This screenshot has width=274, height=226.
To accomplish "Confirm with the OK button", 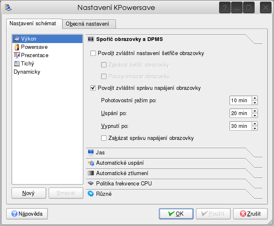I will (x=176, y=214).
